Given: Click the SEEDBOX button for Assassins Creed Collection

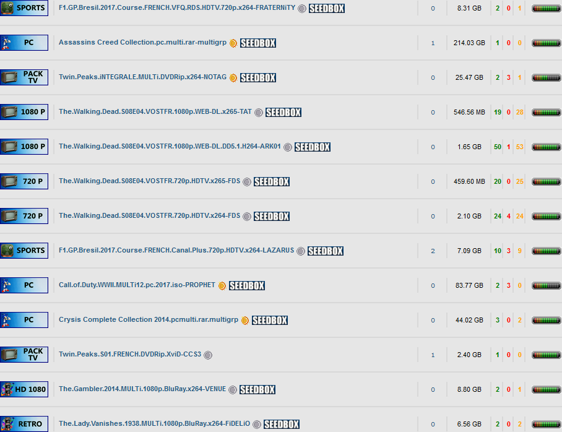Looking at the screenshot, I should click(x=258, y=43).
